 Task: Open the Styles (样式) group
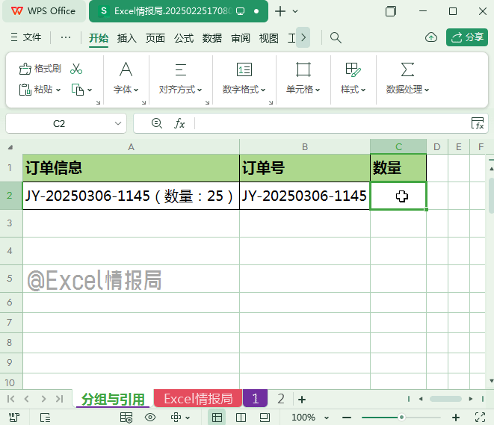(353, 78)
